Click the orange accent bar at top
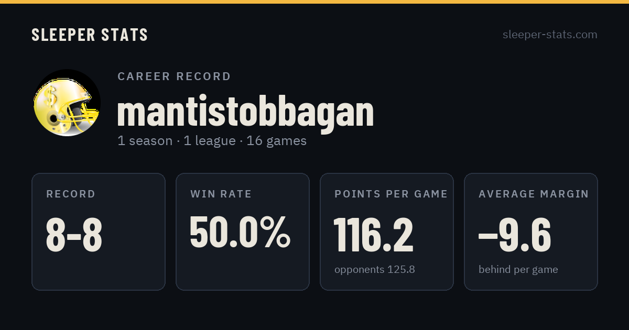 coord(314,2)
